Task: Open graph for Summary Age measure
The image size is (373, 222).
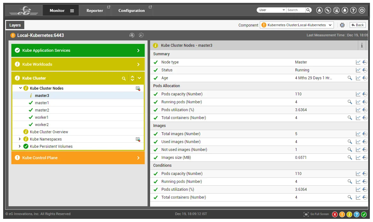Action: tap(358, 78)
